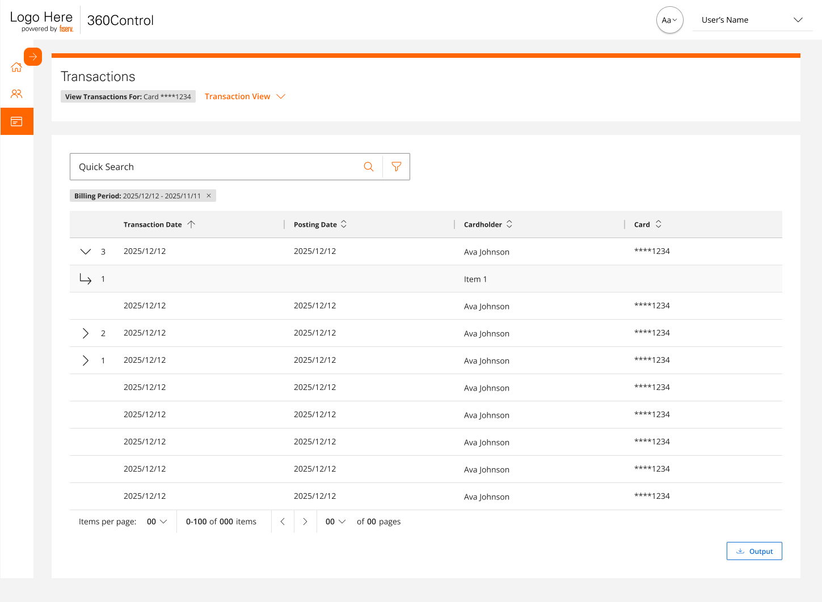Expand sidebar with orange arrow button

[33, 57]
